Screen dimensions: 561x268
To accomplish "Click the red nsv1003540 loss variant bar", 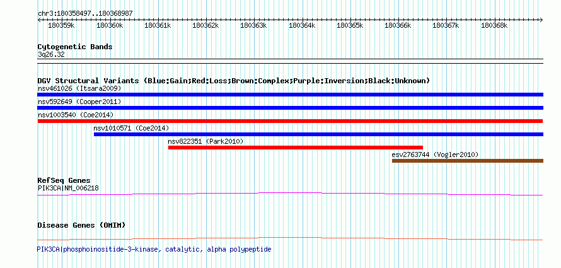I will (x=290, y=121).
